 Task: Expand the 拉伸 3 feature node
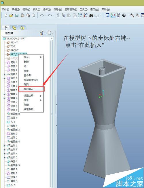pos(4,150)
